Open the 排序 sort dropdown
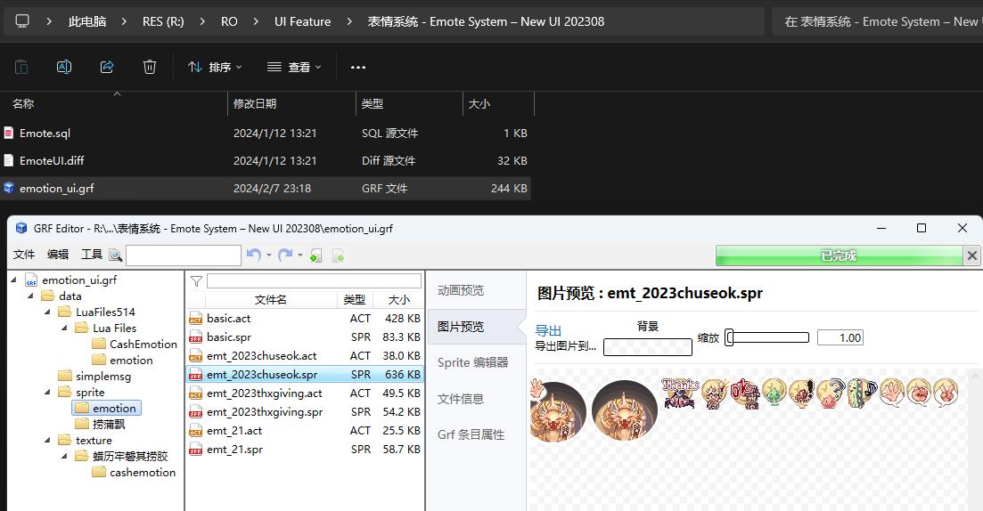983x511 pixels. click(215, 67)
